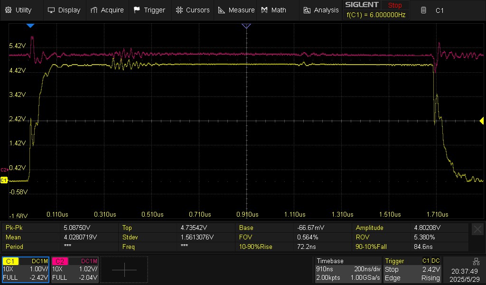Open the Measure menu
The height and width of the screenshot is (285, 486).
pyautogui.click(x=236, y=10)
